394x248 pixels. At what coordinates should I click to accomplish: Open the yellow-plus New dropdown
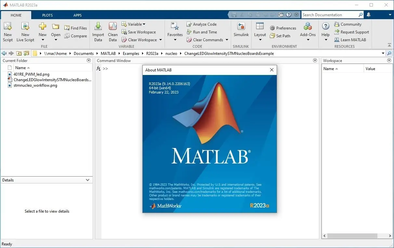(x=43, y=32)
